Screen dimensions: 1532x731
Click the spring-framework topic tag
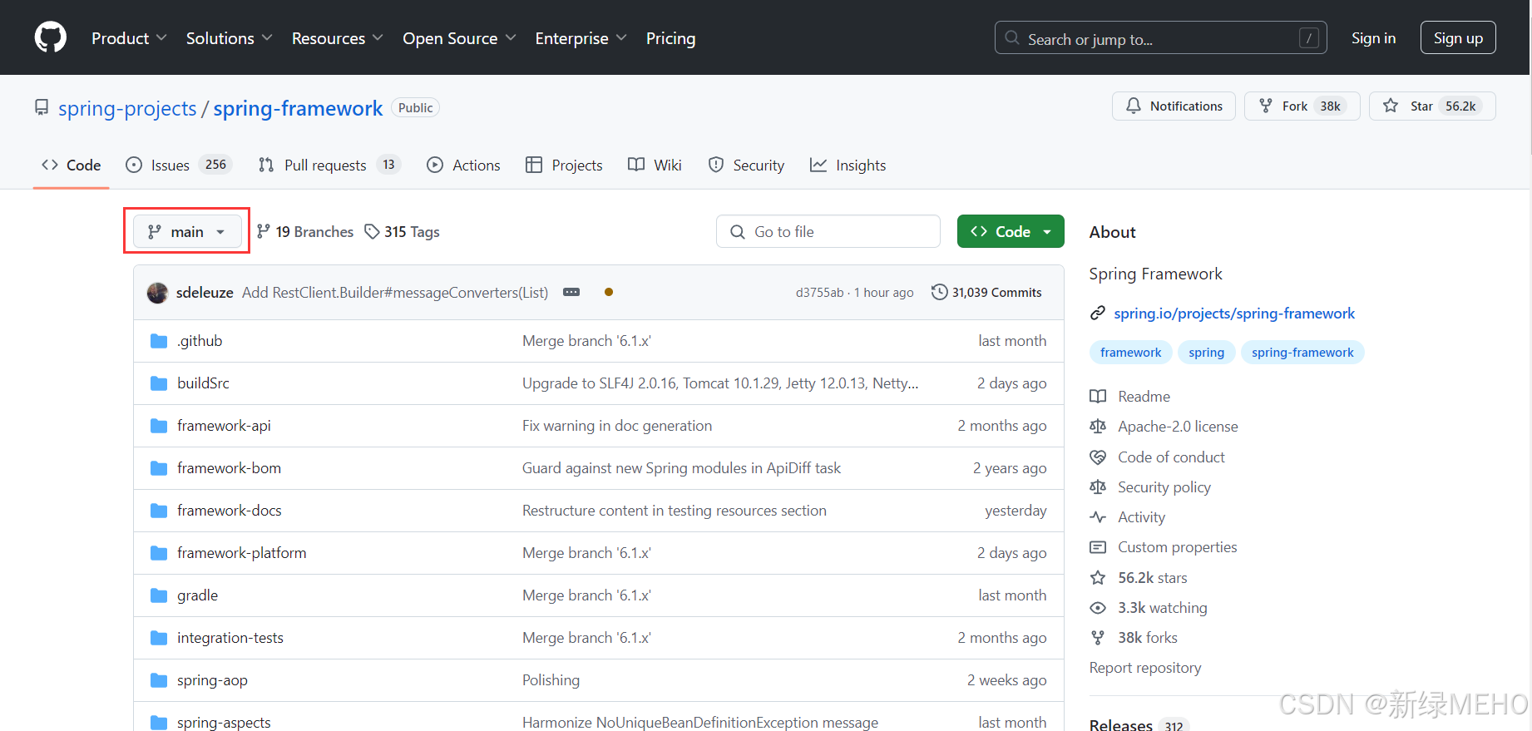pos(1302,353)
